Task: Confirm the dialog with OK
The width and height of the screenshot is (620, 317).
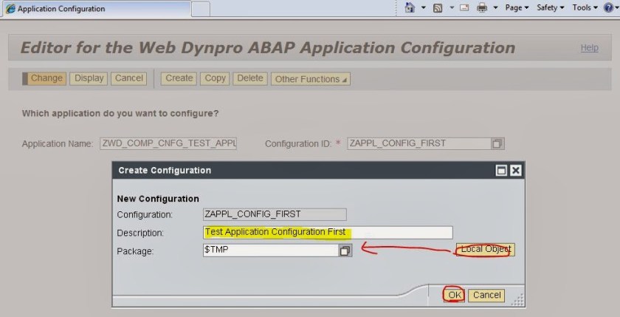Action: coord(455,296)
